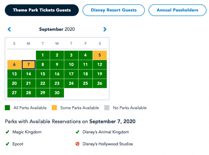Choose September 1 date cell
Viewport: 209px width, 155px height.
tap(43, 55)
